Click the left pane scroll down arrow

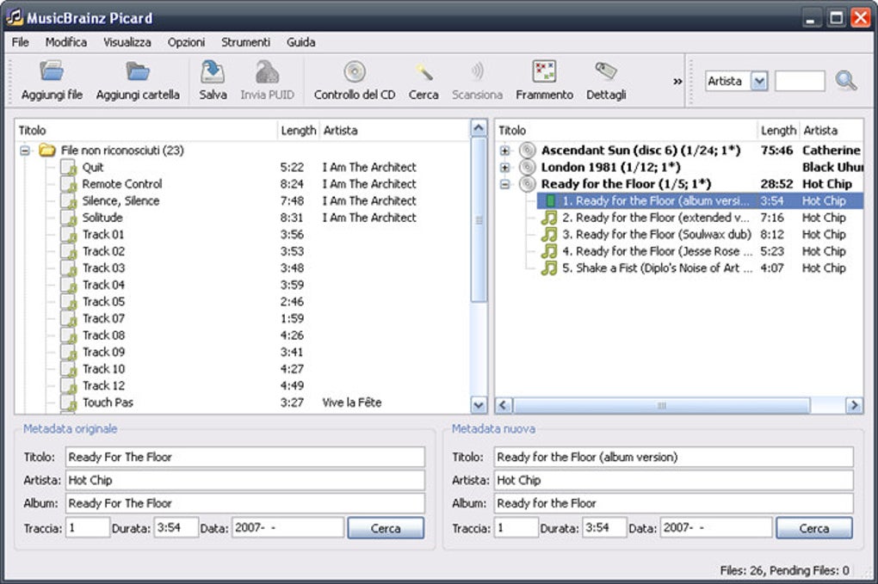479,404
